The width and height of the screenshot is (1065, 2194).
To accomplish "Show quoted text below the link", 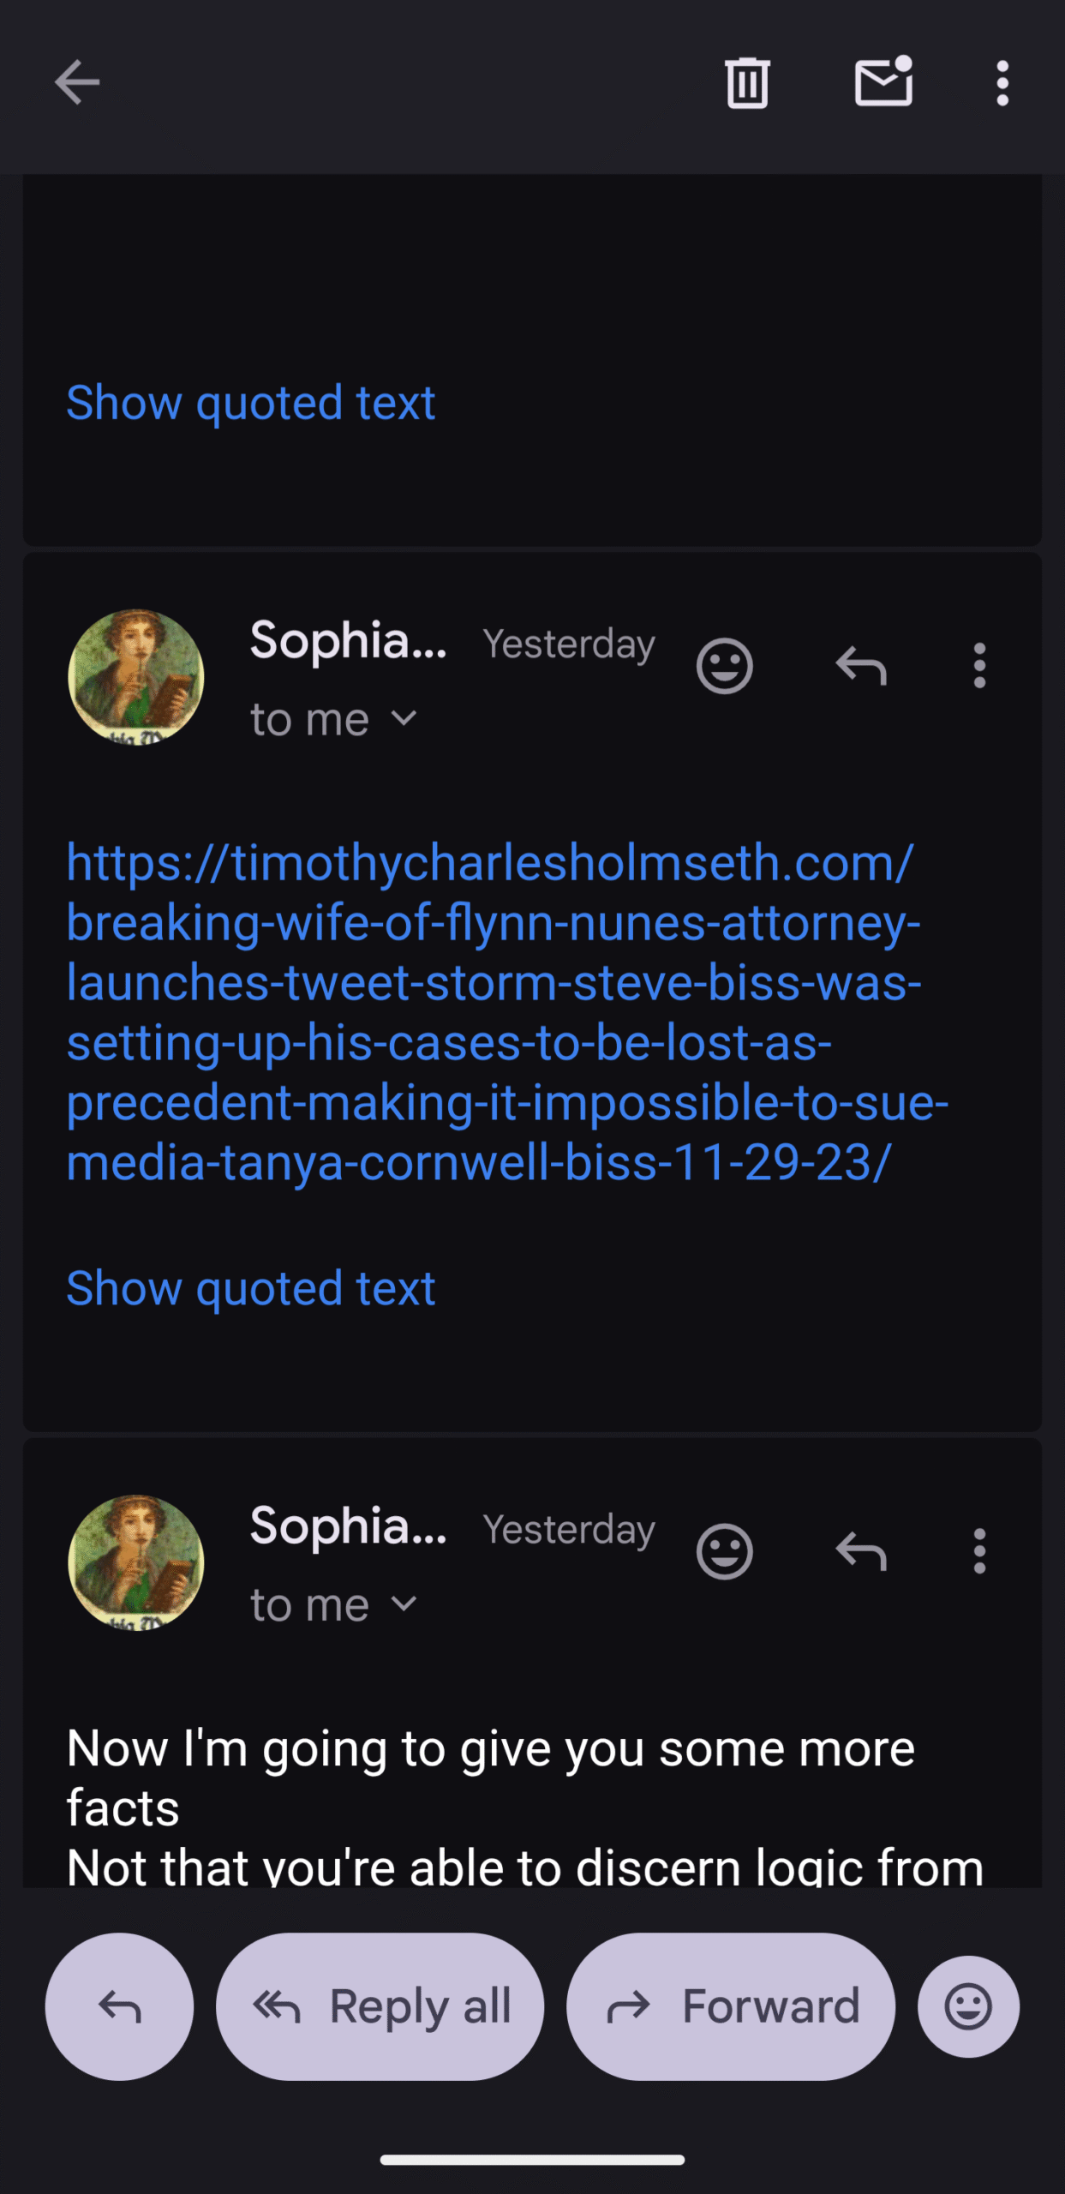I will pyautogui.click(x=251, y=1288).
